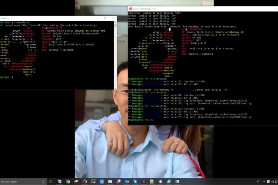Viewport: 278px width, 185px height.
Task: Click the two-computers icon beside Task View
Action: pyautogui.click(x=60, y=181)
